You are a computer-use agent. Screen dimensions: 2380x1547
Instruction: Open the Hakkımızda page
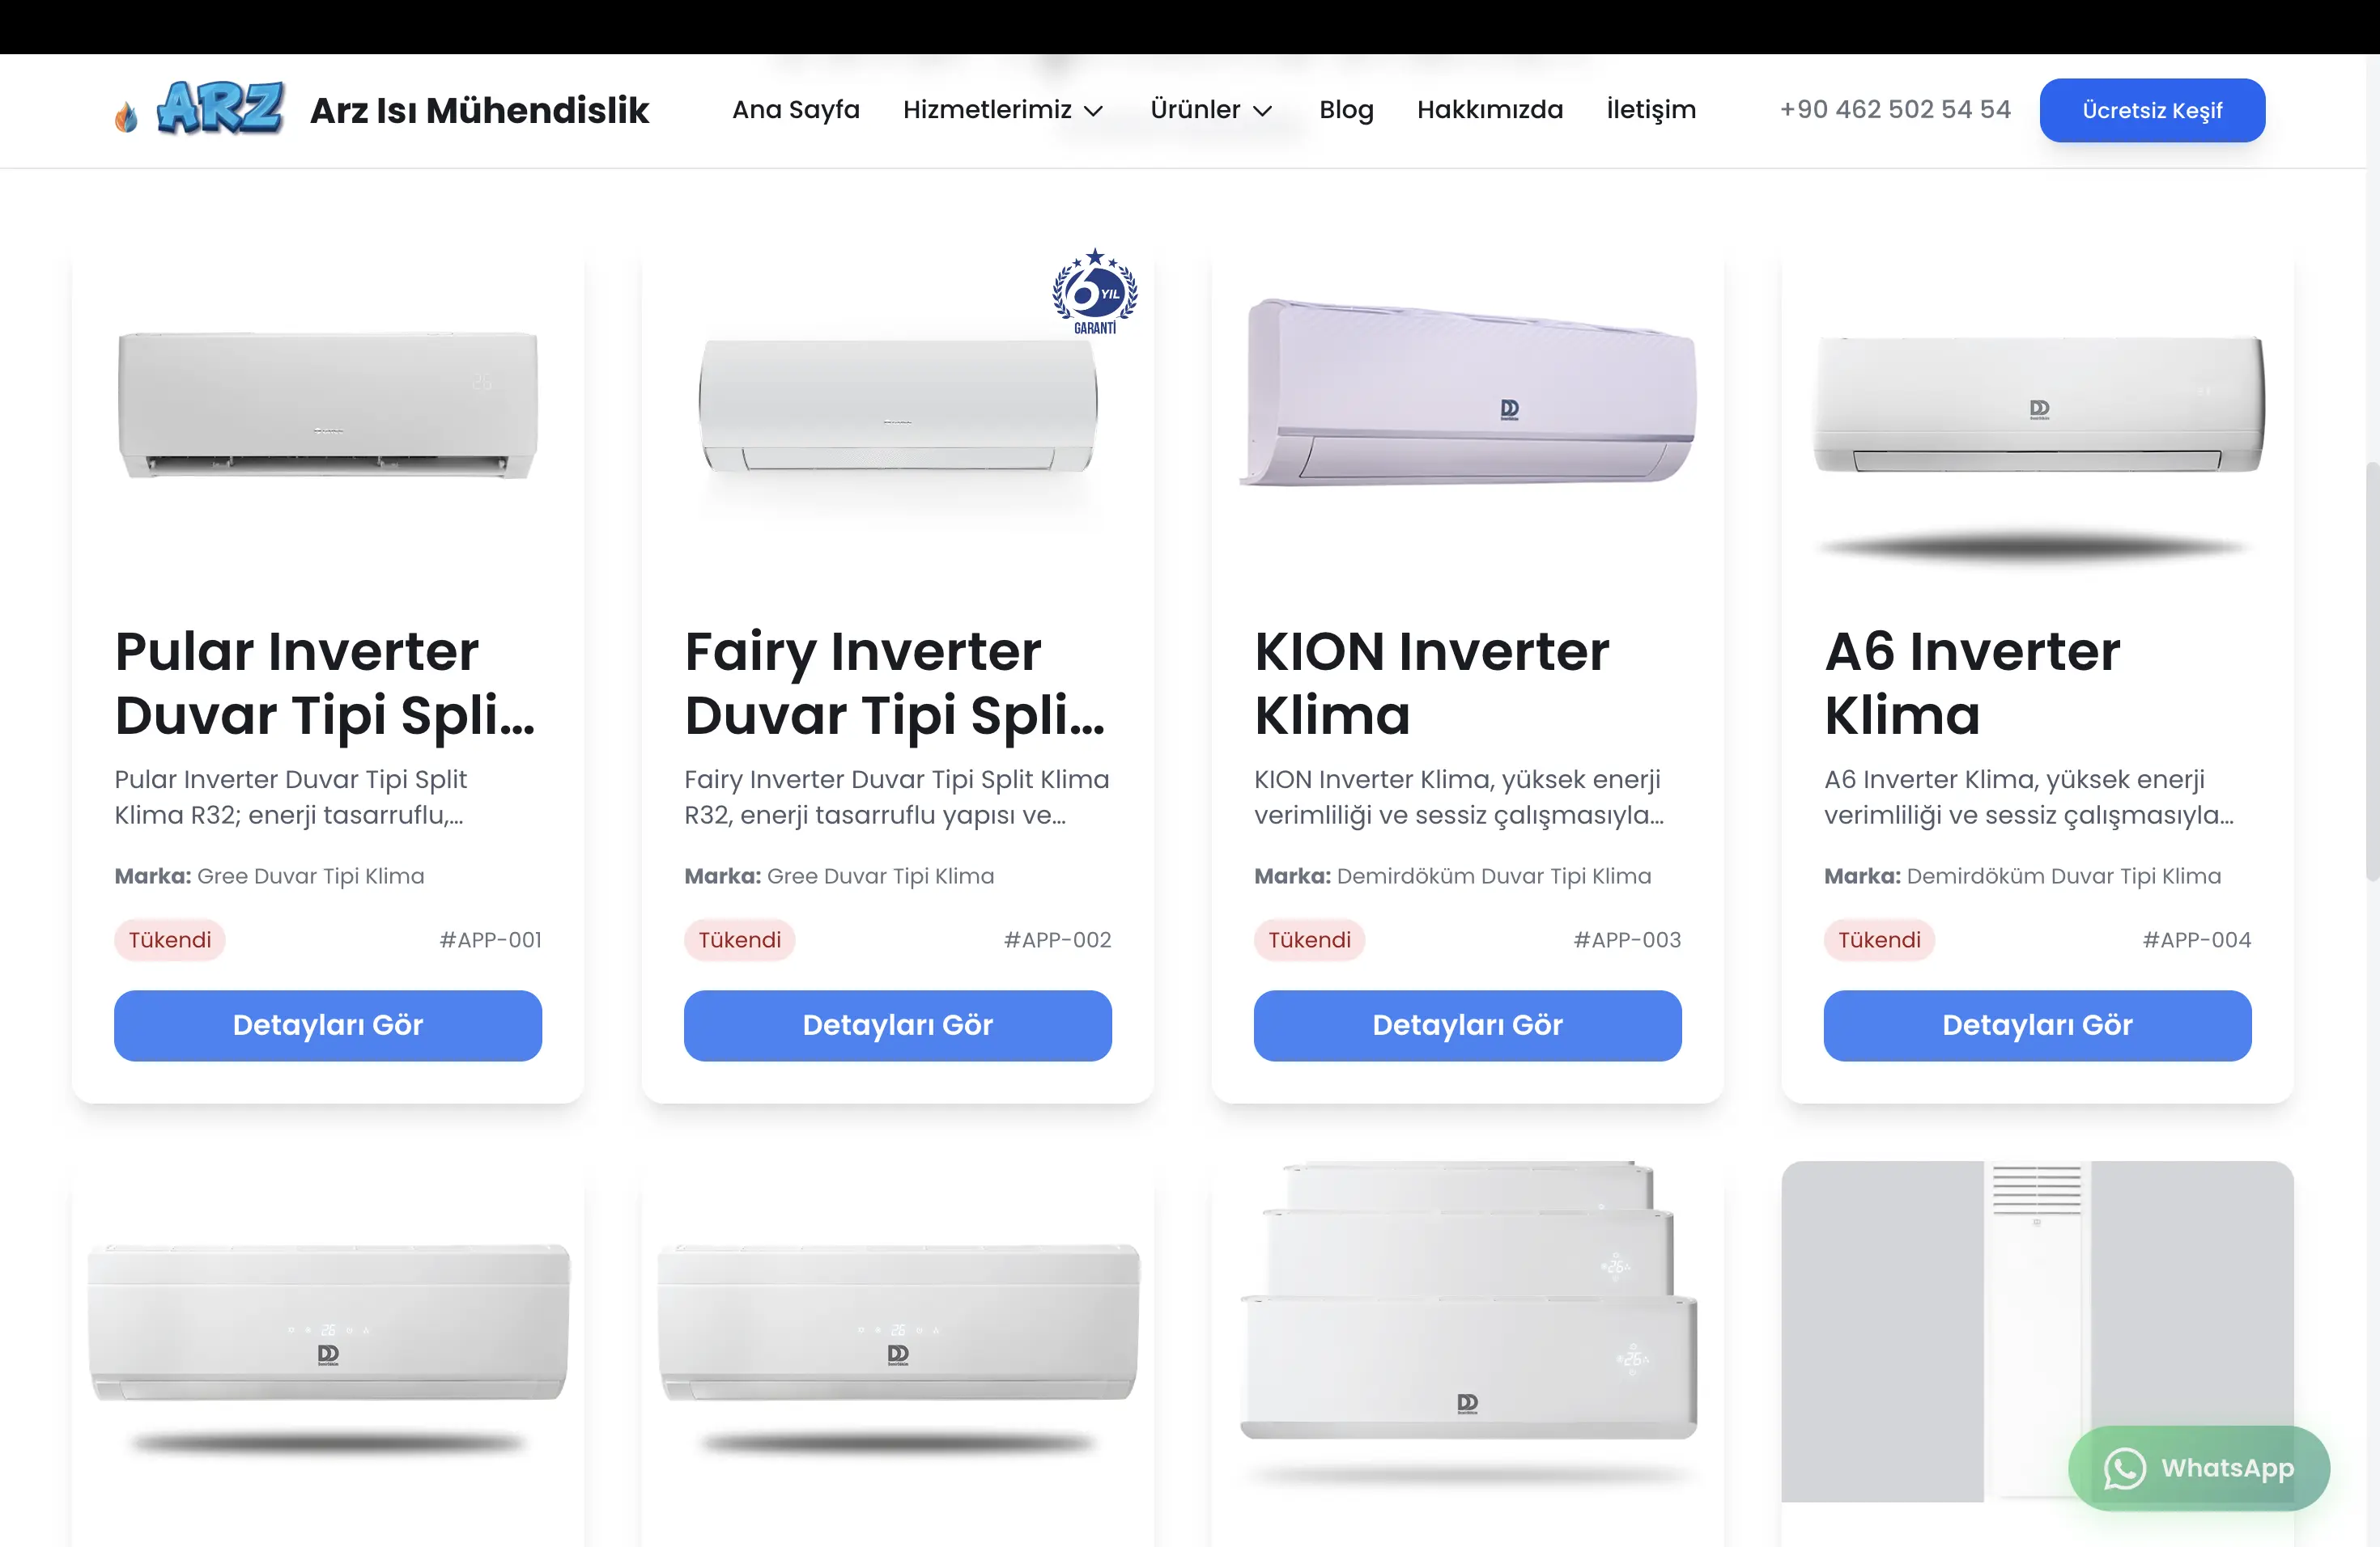(1490, 109)
